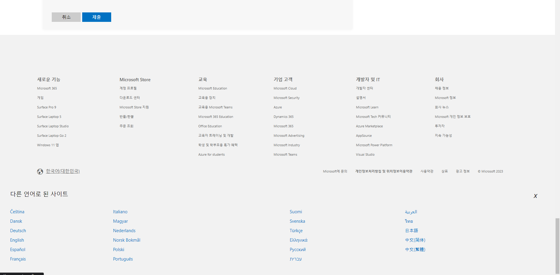Open the Microsoft에 문의 contact link
This screenshot has height=275, width=560.
coord(335,171)
